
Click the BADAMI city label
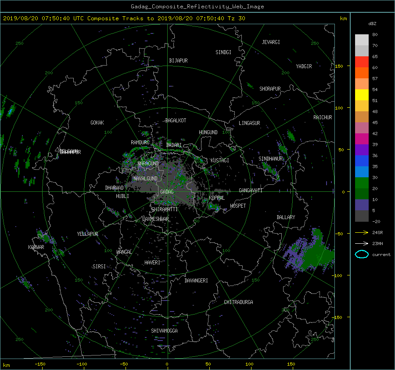tap(174, 145)
